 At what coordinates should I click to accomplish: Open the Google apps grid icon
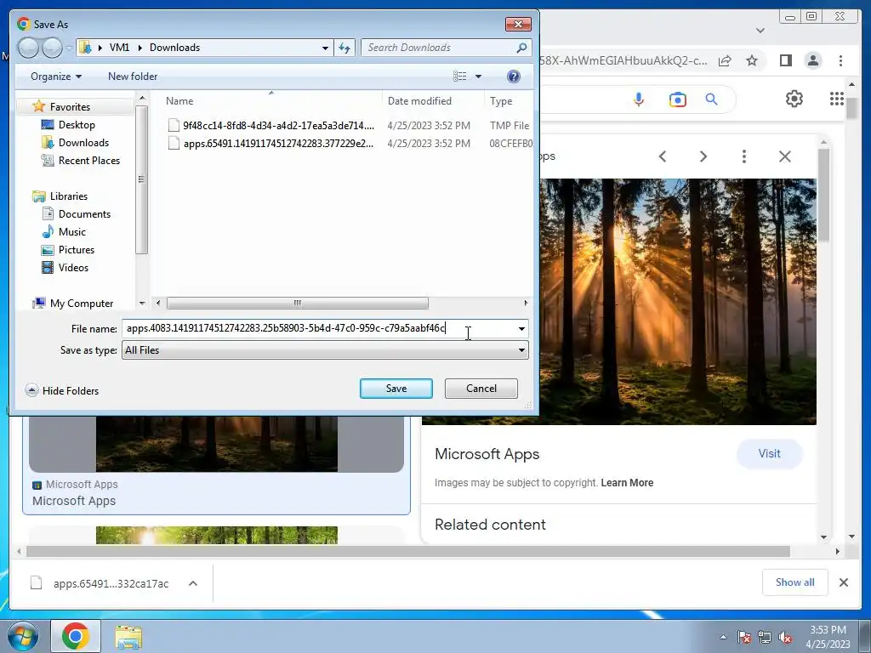(837, 99)
